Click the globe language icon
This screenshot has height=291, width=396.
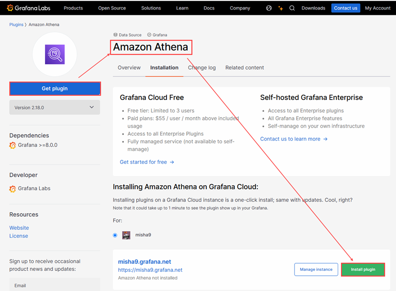tap(269, 8)
